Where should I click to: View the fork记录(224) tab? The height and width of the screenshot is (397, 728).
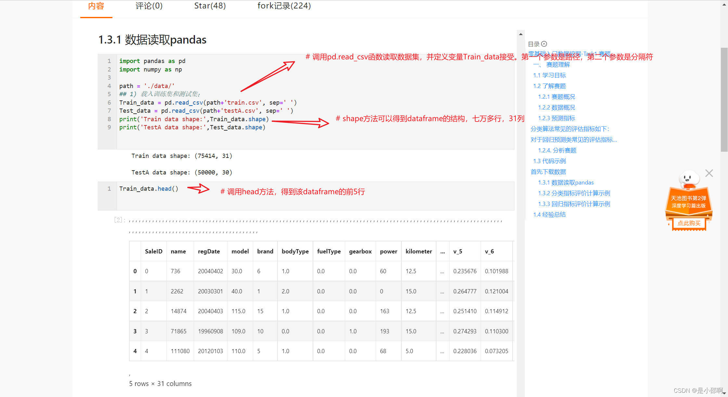[x=284, y=6]
